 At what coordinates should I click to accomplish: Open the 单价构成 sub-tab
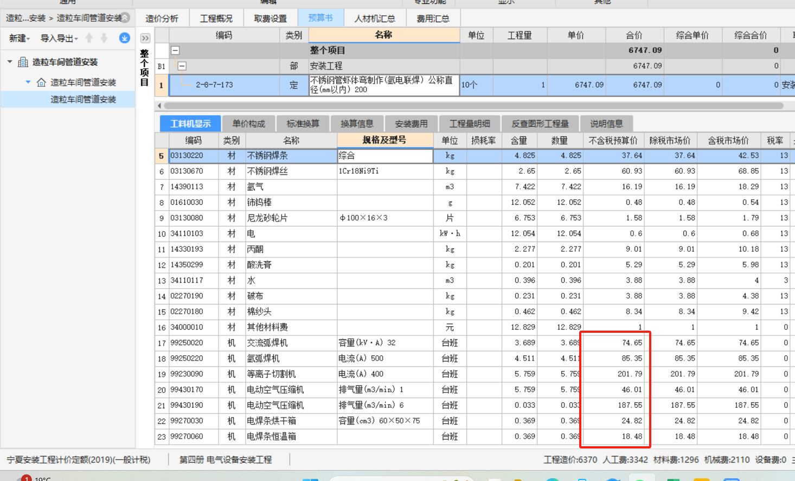click(249, 124)
